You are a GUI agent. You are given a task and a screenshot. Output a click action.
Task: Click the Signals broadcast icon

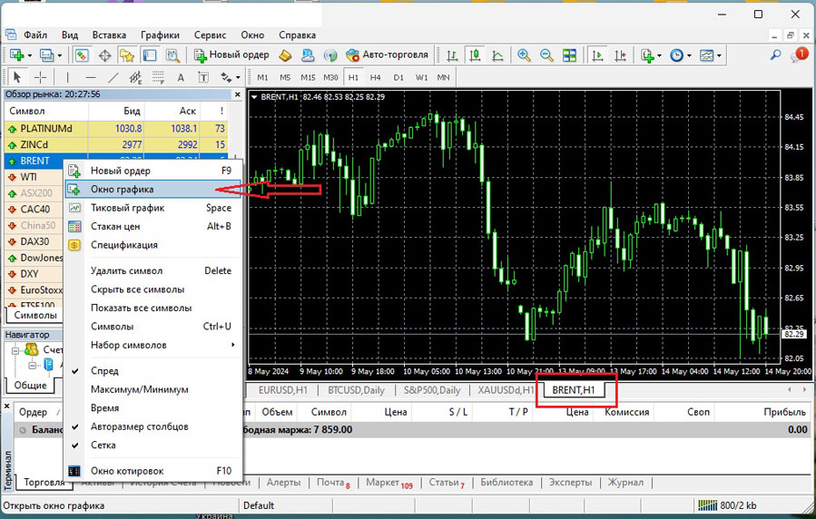[x=329, y=55]
